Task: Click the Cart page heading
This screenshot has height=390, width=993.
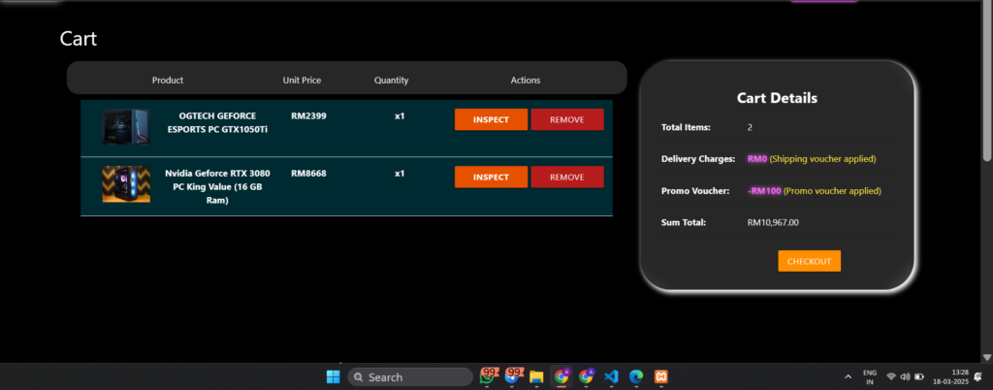Action: coord(79,39)
